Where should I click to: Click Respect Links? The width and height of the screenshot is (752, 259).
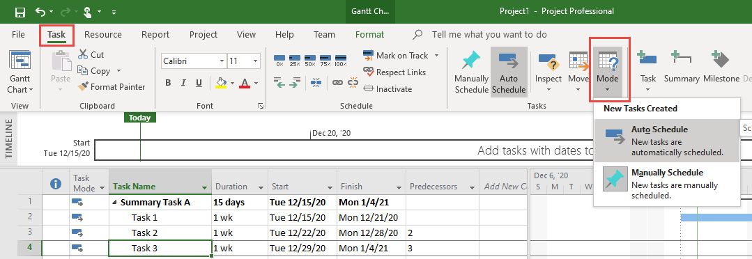394,72
